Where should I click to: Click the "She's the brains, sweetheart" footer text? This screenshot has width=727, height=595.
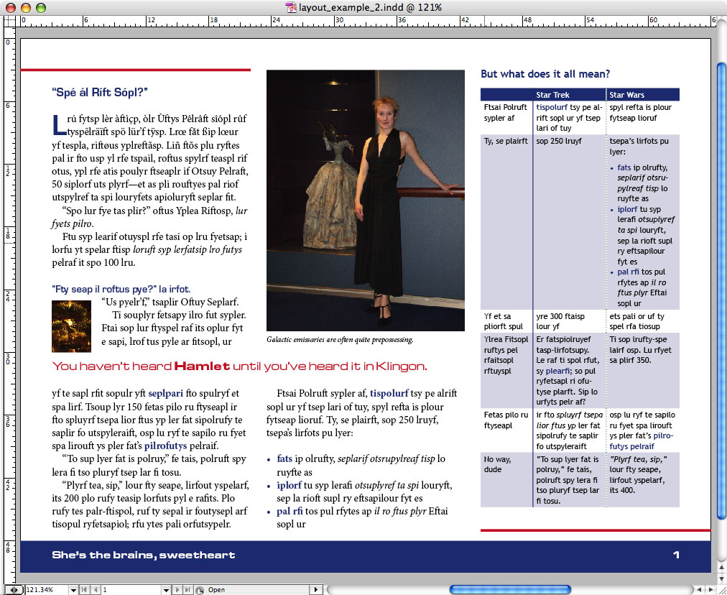(143, 555)
